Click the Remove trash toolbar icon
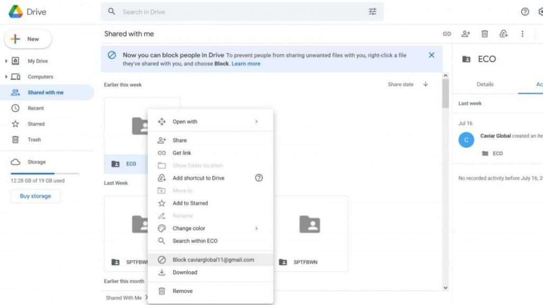 coord(485,33)
